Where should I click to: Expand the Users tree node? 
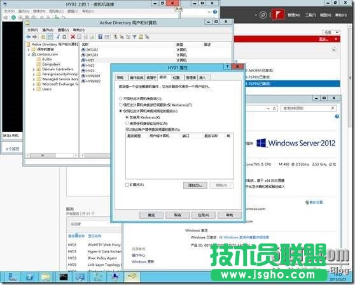tap(34, 89)
